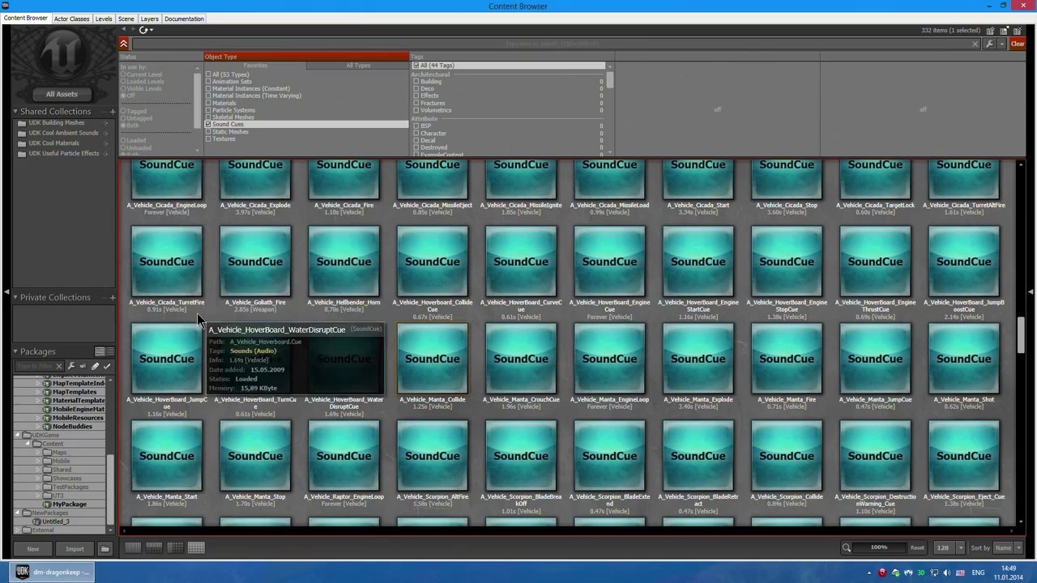Select the horizontal split view icon
Screen dimensions: 1037x583
pyautogui.click(x=153, y=548)
